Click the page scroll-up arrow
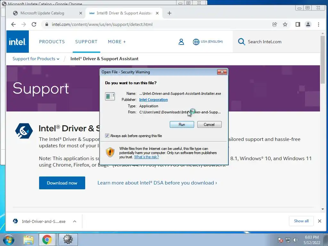This screenshot has width=328, height=246. click(x=323, y=33)
